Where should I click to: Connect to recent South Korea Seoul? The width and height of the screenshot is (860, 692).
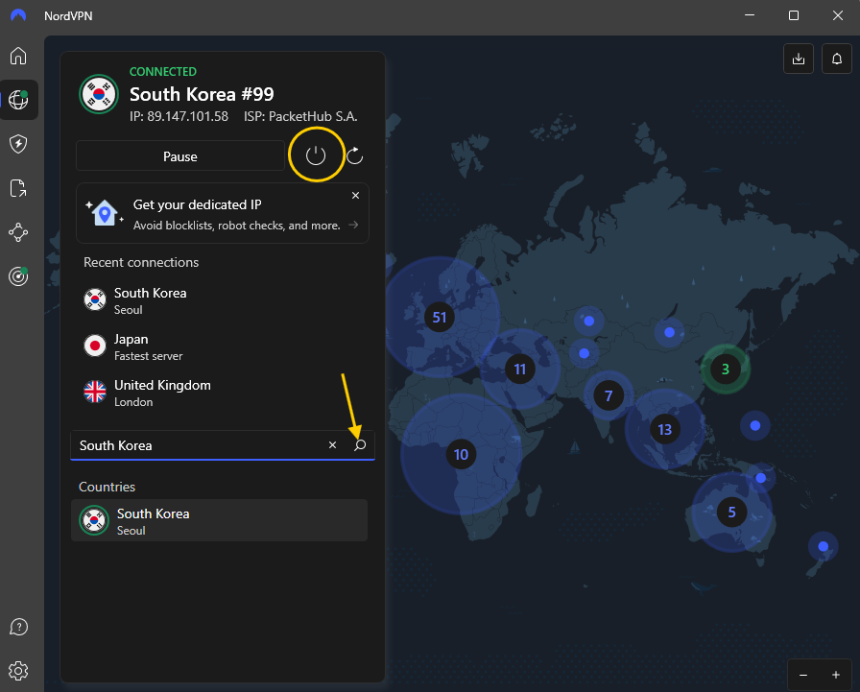pos(220,300)
